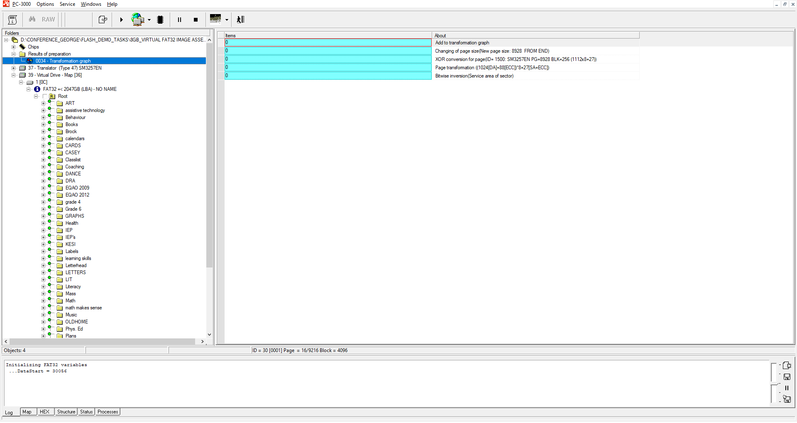The image size is (797, 423).
Task: Click the Stop button in the toolbar
Action: pyautogui.click(x=196, y=19)
